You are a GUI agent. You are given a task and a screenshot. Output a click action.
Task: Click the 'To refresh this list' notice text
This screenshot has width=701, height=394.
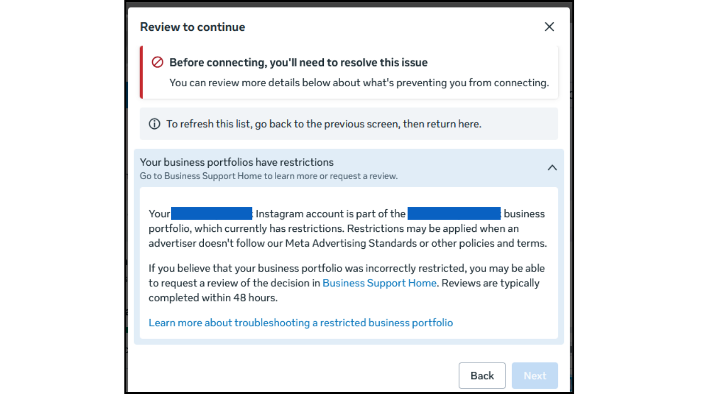[323, 124]
